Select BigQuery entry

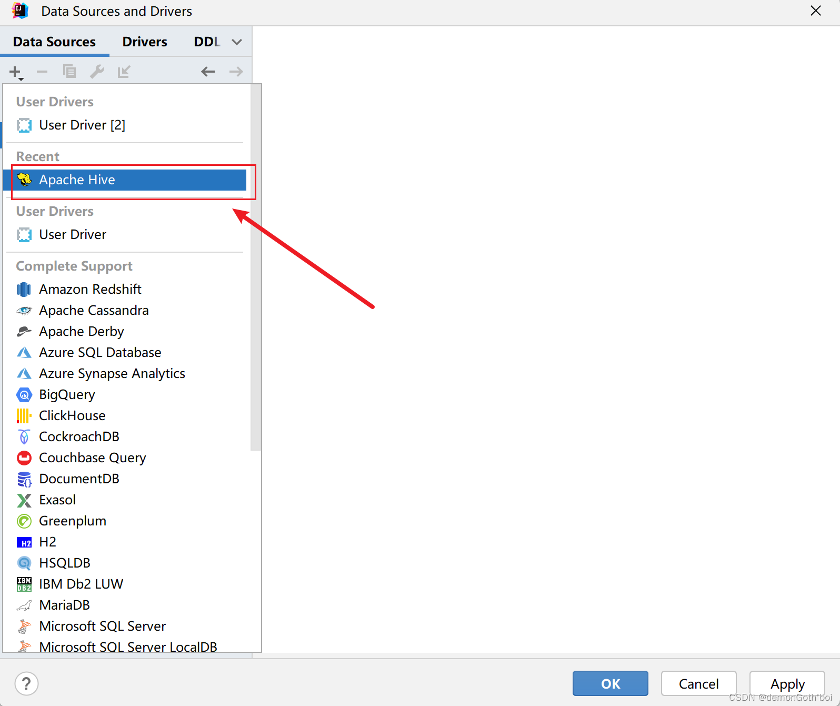[x=125, y=394]
